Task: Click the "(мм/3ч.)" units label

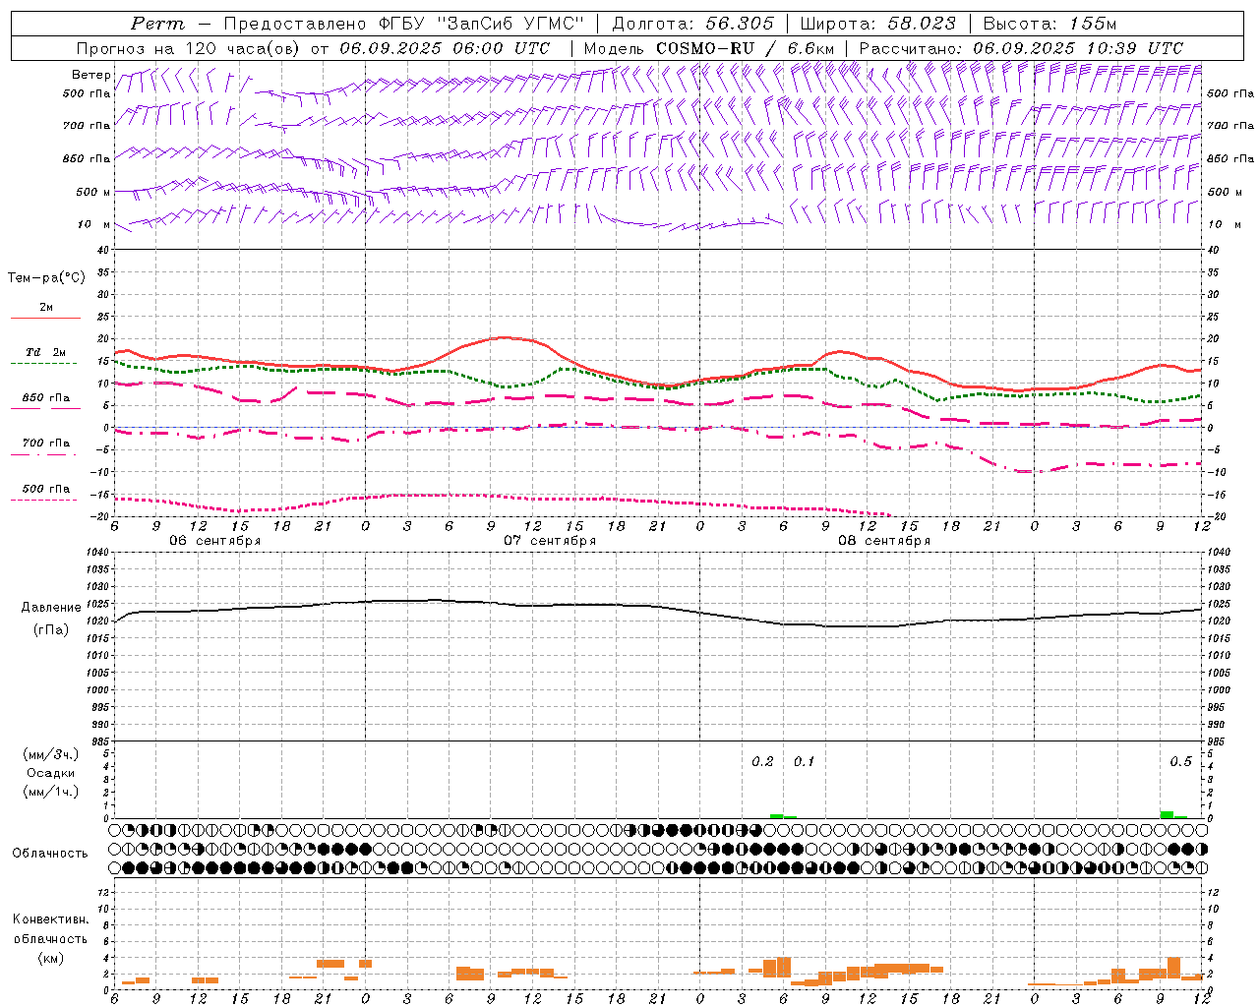Action: pyautogui.click(x=51, y=754)
